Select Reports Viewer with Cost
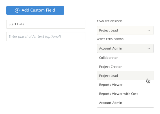Image resolution: width=160 pixels, height=114 pixels. pos(126,94)
